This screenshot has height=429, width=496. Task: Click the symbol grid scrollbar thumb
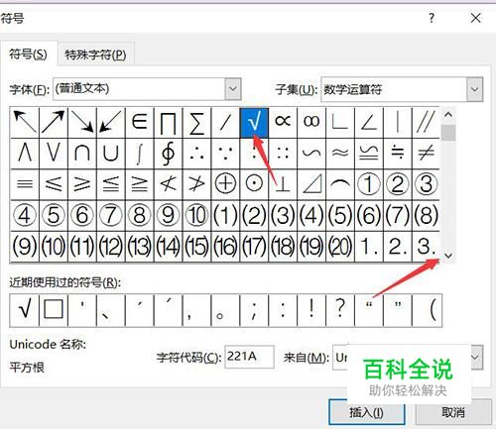click(448, 133)
